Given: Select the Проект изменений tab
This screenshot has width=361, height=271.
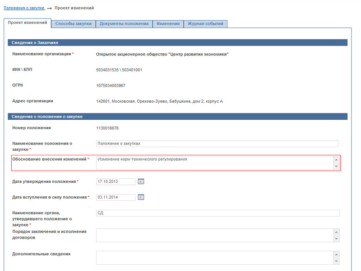Looking at the screenshot, I should point(28,23).
